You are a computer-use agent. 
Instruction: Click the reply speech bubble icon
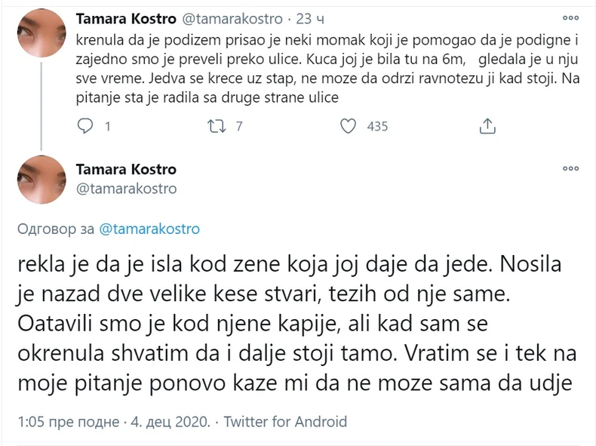[x=87, y=126]
